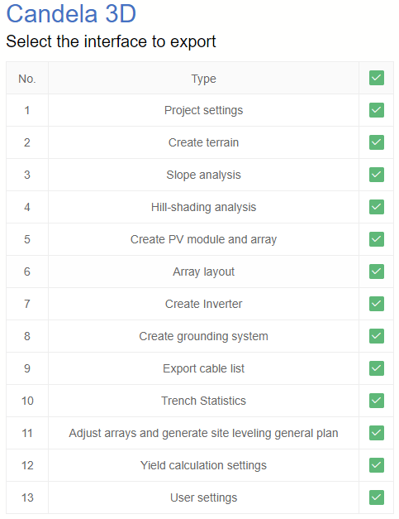Toggle Create PV module and array checkbox
This screenshot has height=519, width=399.
(x=376, y=239)
